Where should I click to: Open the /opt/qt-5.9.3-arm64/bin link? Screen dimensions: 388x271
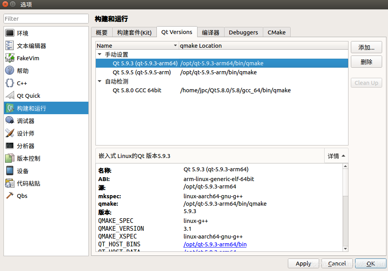tap(215, 244)
